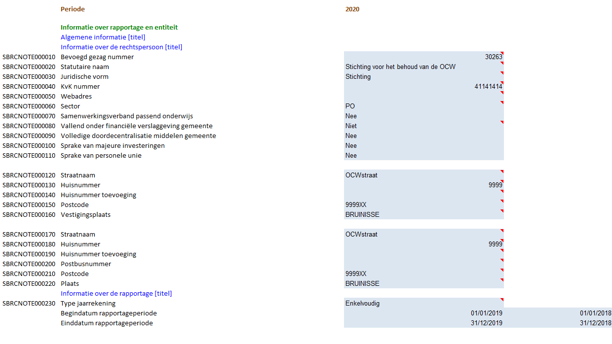The image size is (612, 344).
Task: Click the 'Plaats' row label
Action: (x=70, y=284)
